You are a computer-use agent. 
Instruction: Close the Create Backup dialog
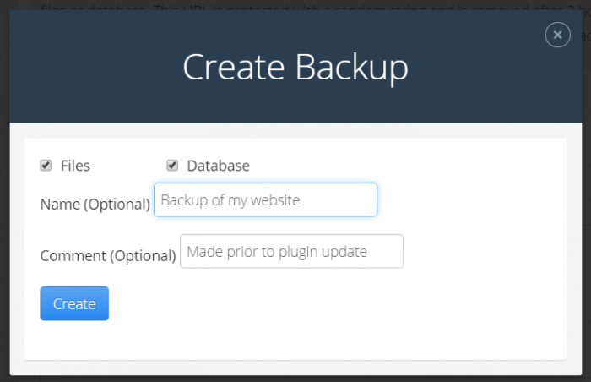(557, 35)
